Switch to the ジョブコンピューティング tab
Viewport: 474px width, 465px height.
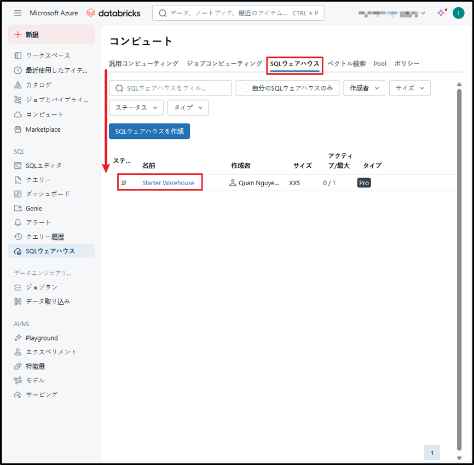(x=224, y=64)
